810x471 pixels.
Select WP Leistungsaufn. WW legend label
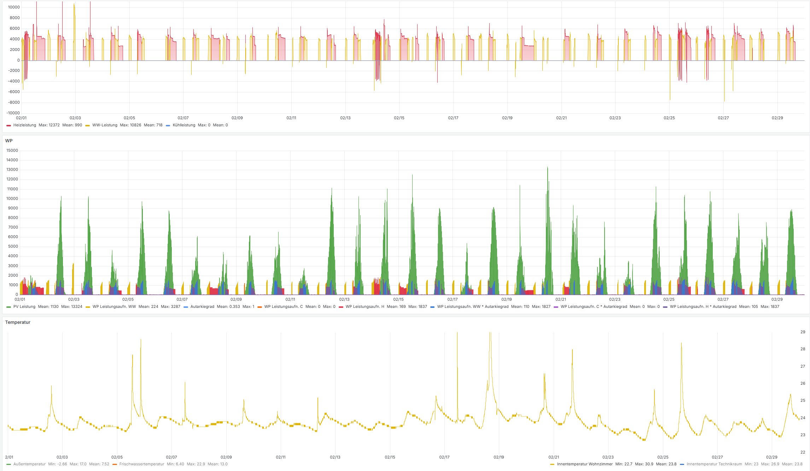pos(114,307)
